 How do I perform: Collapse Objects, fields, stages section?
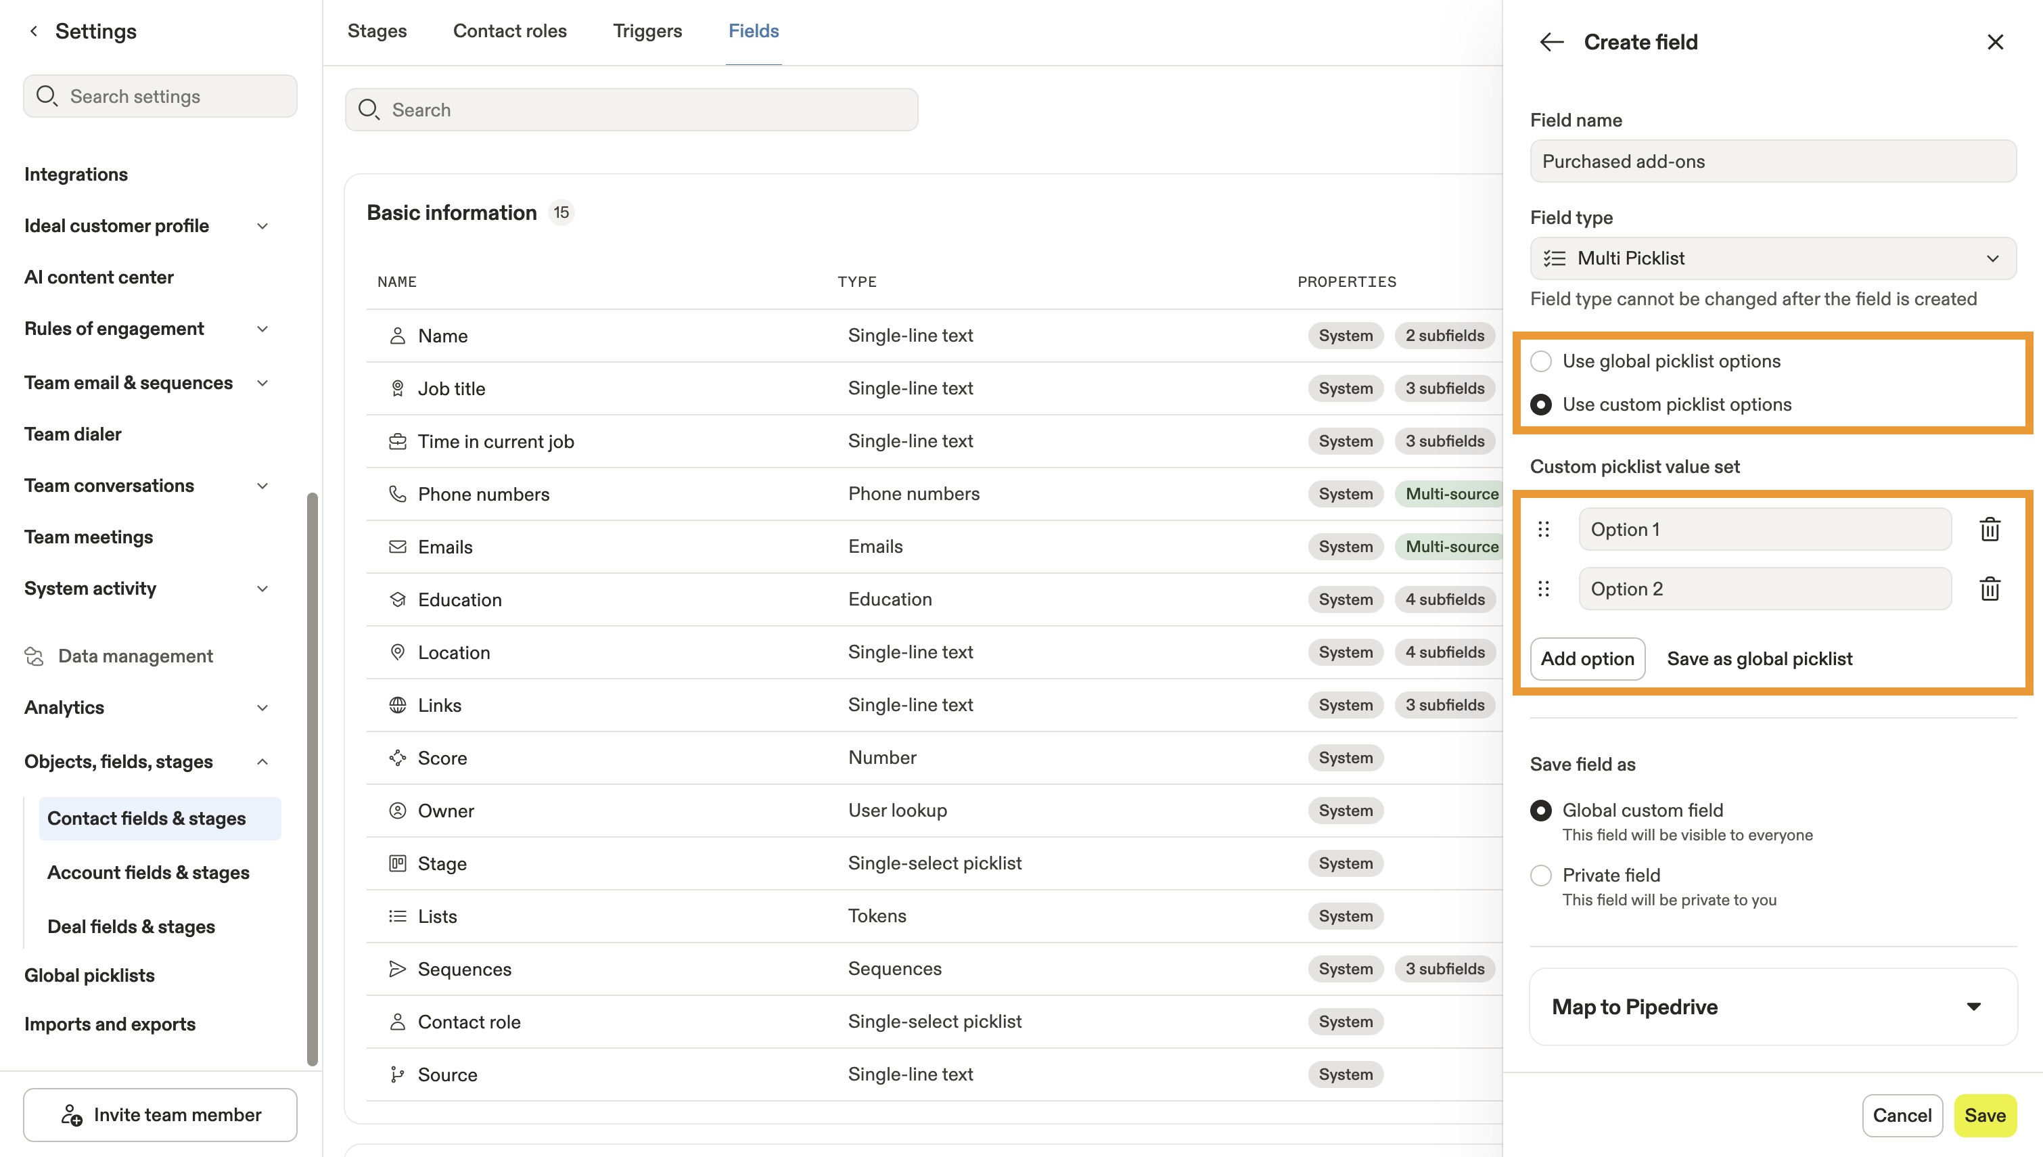tap(262, 761)
